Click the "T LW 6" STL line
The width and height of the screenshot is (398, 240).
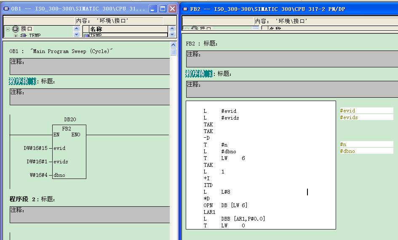tap(224, 158)
